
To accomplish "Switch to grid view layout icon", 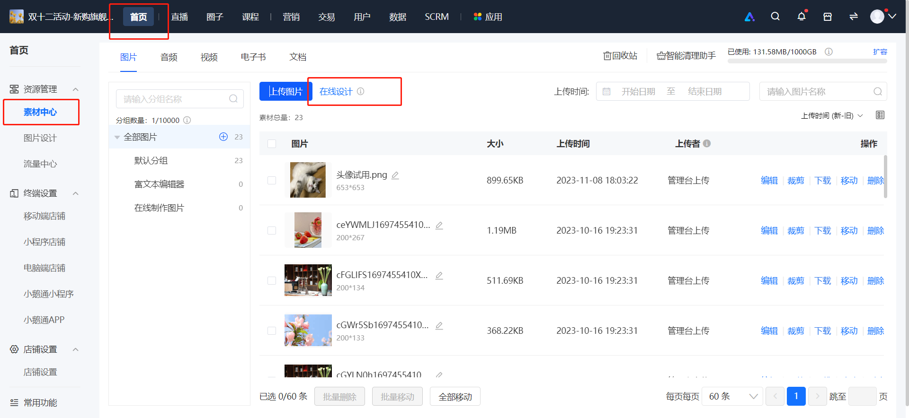I will 880,115.
